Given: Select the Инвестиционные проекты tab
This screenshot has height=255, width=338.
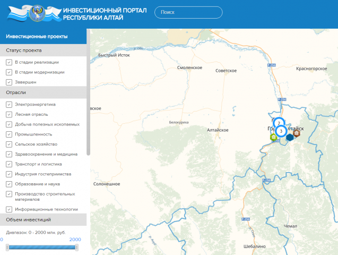Looking at the screenshot, I should (43, 37).
